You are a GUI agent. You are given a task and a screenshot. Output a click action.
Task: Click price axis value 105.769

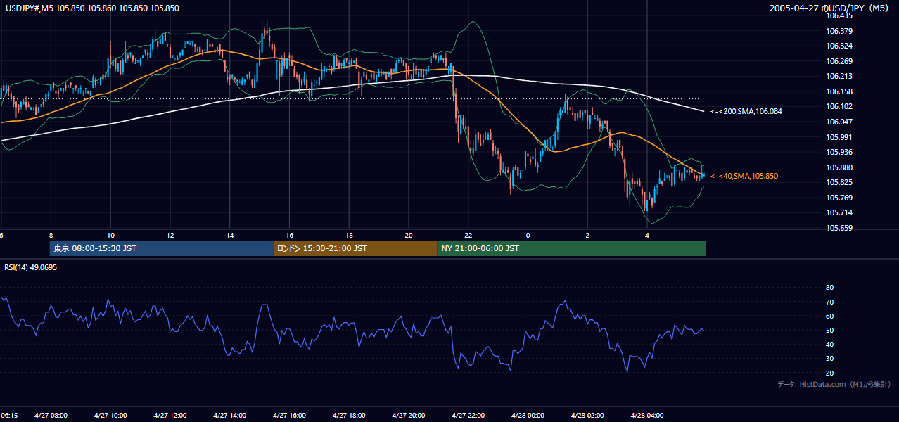(839, 198)
